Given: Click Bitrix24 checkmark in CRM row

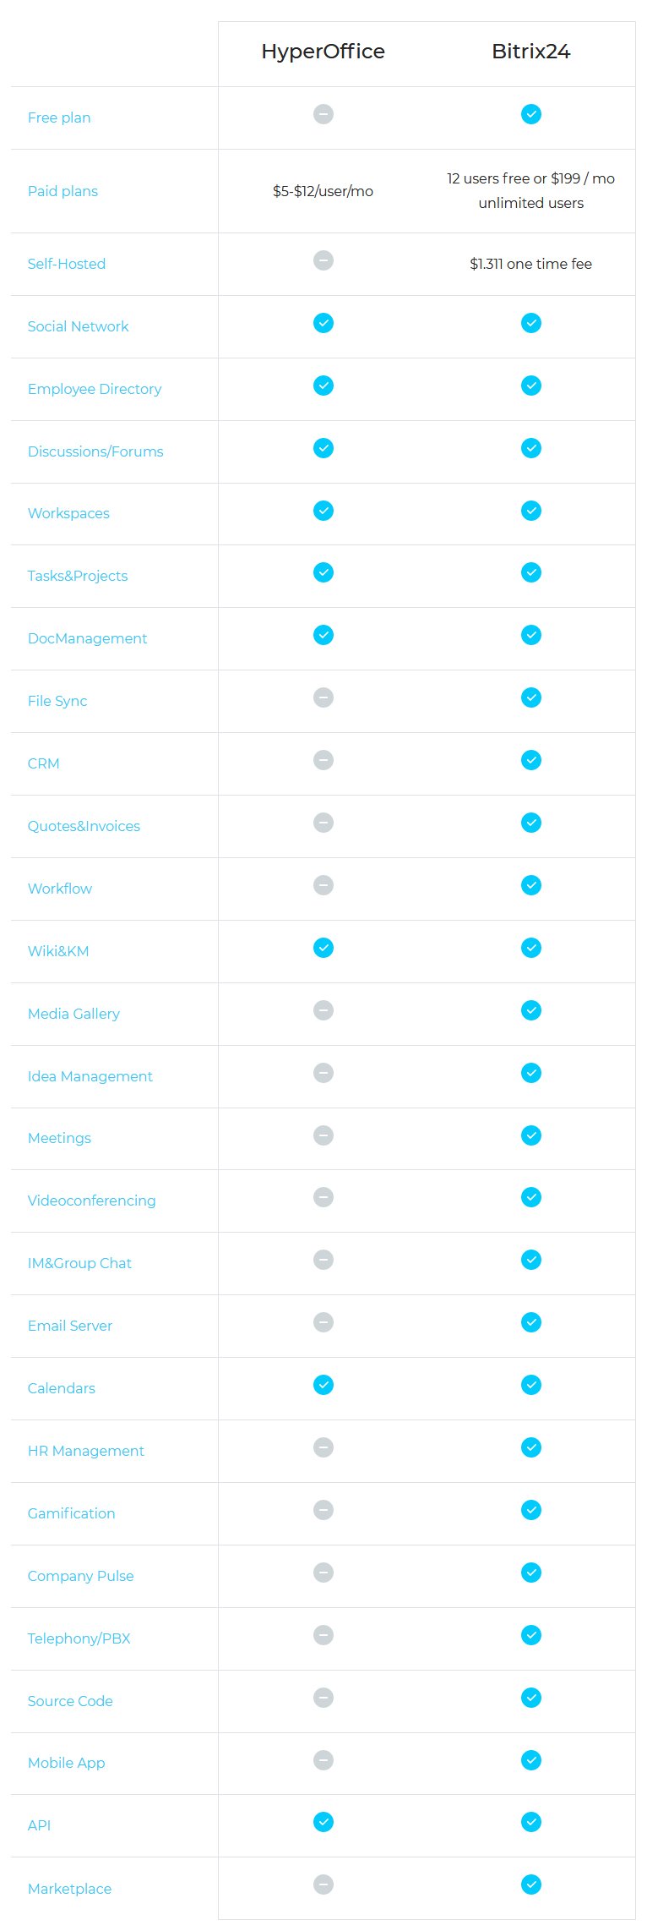Looking at the screenshot, I should pyautogui.click(x=530, y=760).
